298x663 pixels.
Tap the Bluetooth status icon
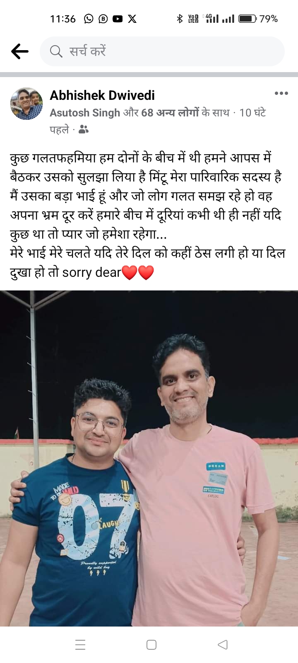(180, 19)
